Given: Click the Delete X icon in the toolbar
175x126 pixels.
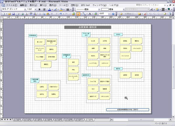Looking at the screenshot, I should (x=52, y=14).
